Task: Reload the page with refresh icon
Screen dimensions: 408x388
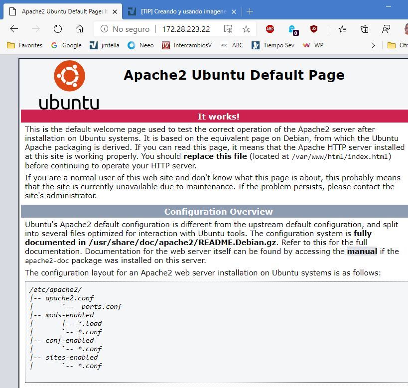Action: [x=58, y=29]
